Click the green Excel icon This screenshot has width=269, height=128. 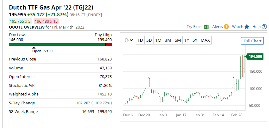(206, 27)
